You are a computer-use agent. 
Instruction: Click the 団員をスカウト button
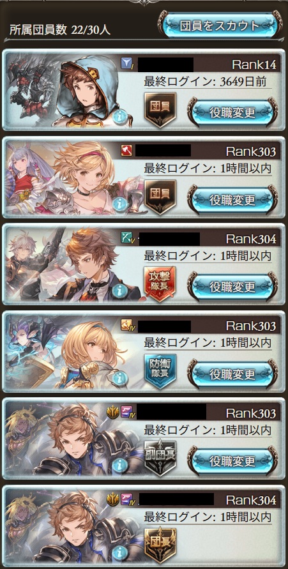(x=220, y=25)
